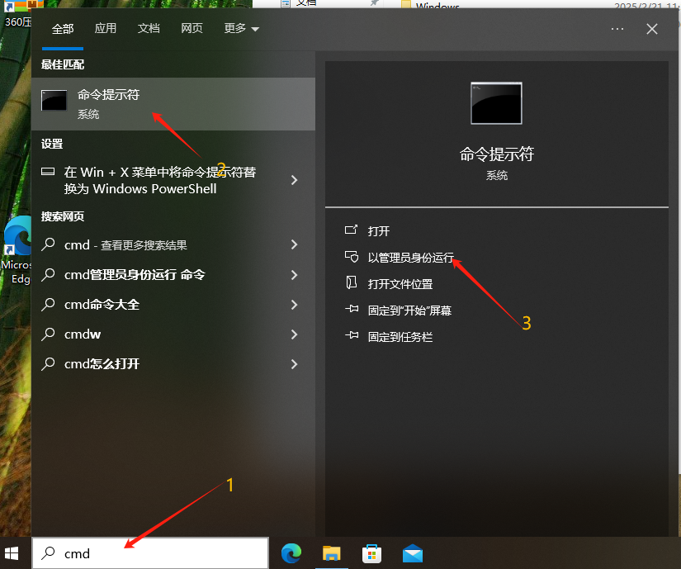Expand chevron for cmd怎么打开
681x569 pixels.
295,364
